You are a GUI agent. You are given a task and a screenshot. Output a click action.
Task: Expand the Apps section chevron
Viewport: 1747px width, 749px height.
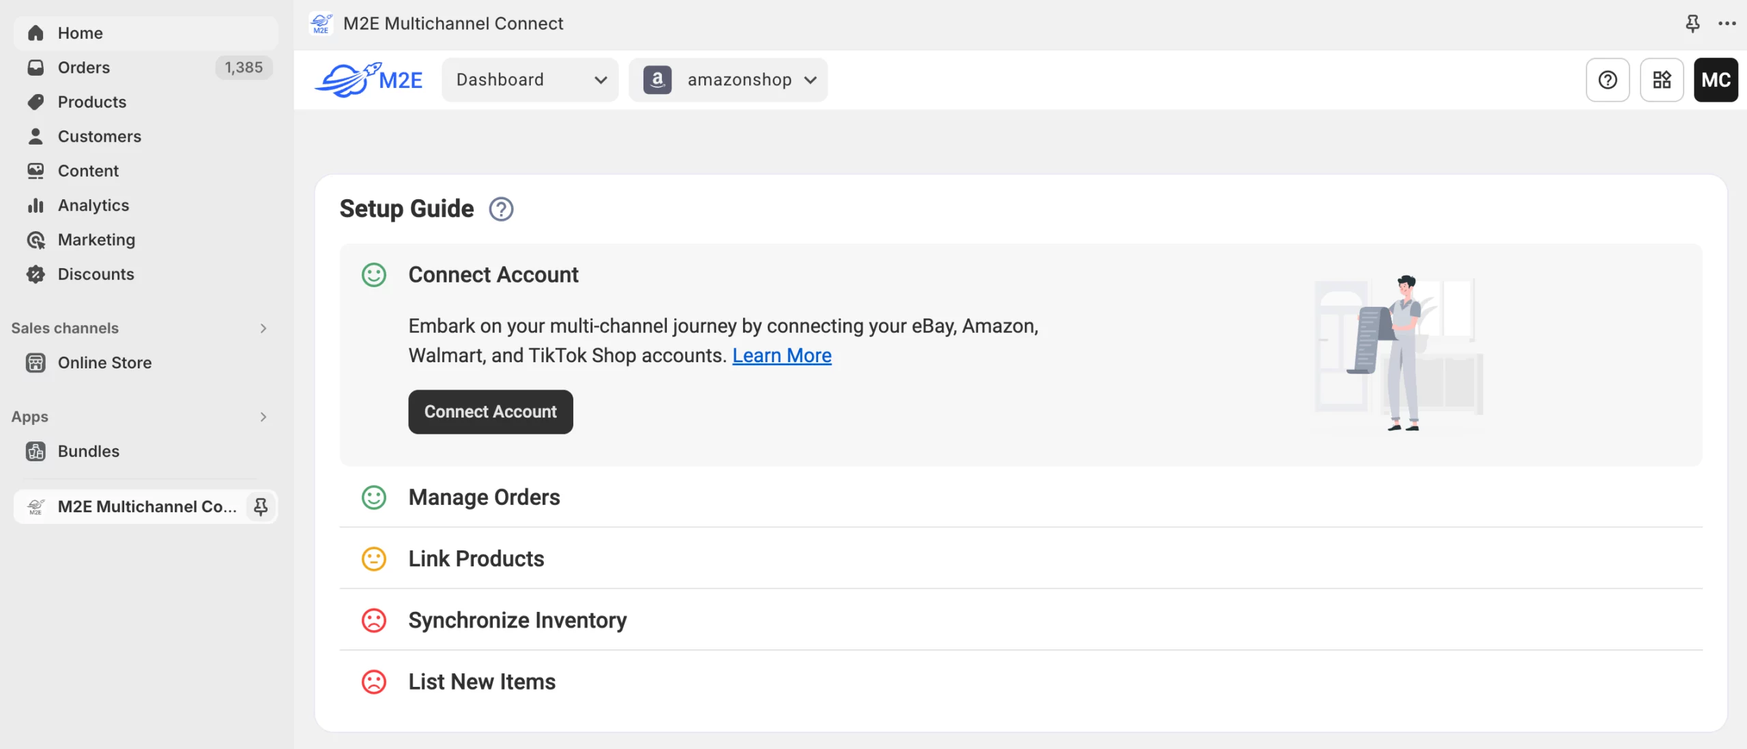(263, 417)
